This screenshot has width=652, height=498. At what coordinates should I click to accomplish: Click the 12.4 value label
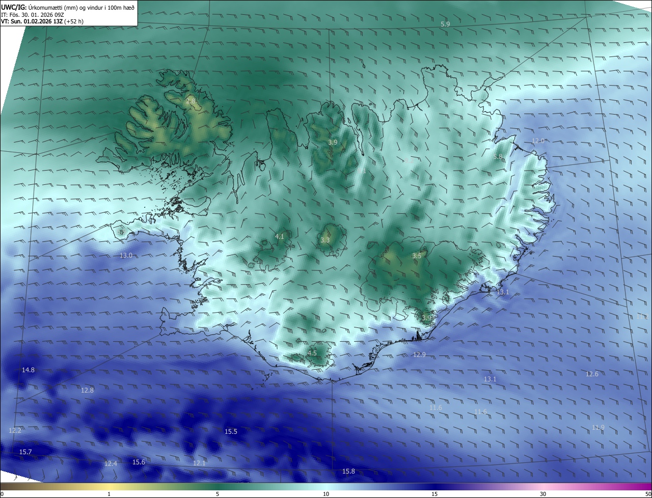click(x=111, y=463)
